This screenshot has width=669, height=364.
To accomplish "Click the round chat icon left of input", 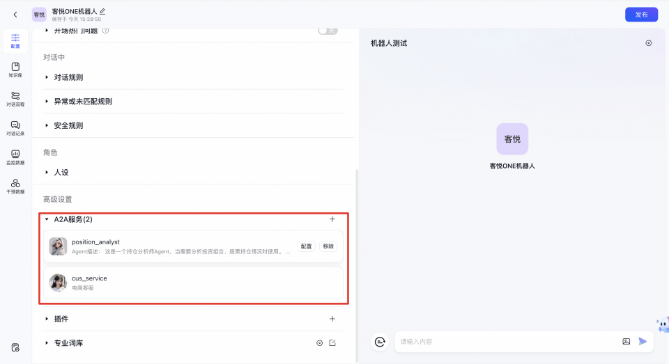I will point(380,342).
